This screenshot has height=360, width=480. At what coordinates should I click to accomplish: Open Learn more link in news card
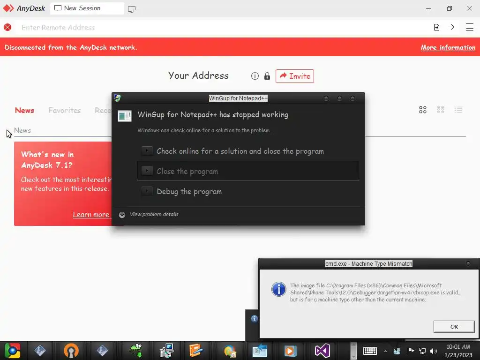tap(91, 215)
